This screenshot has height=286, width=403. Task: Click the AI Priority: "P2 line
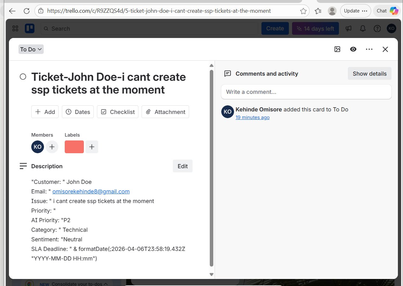click(x=51, y=220)
